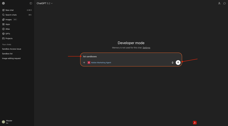Start voice dictation with the microphone icon
The height and width of the screenshot is (126, 228).
[x=172, y=63]
